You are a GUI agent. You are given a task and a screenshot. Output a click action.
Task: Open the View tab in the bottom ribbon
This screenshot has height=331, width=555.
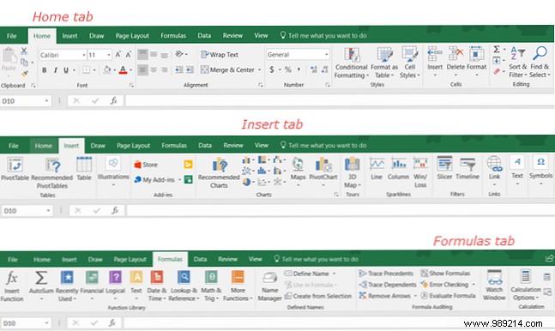pos(255,259)
